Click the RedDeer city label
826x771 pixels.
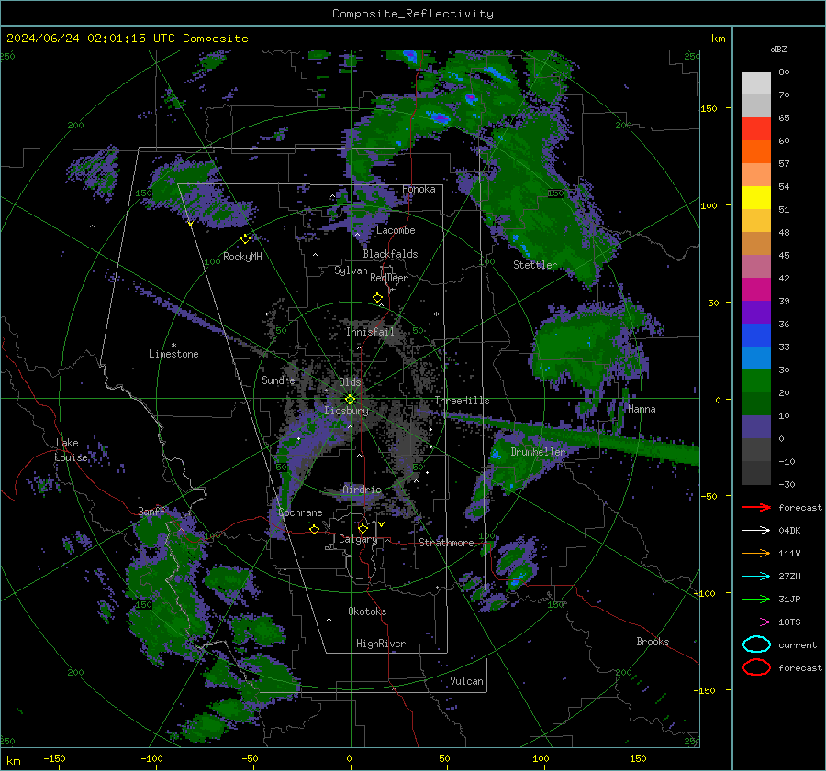(x=389, y=278)
